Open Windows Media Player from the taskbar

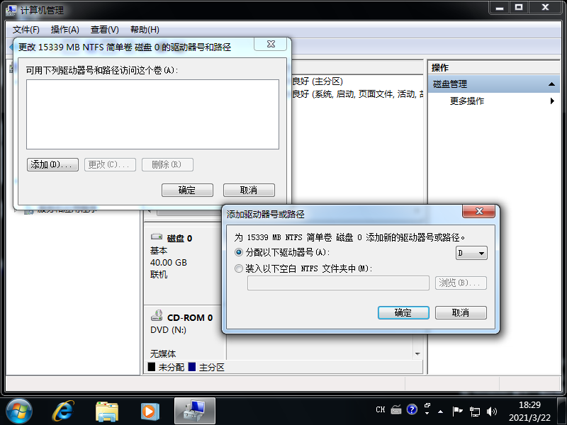(x=150, y=409)
